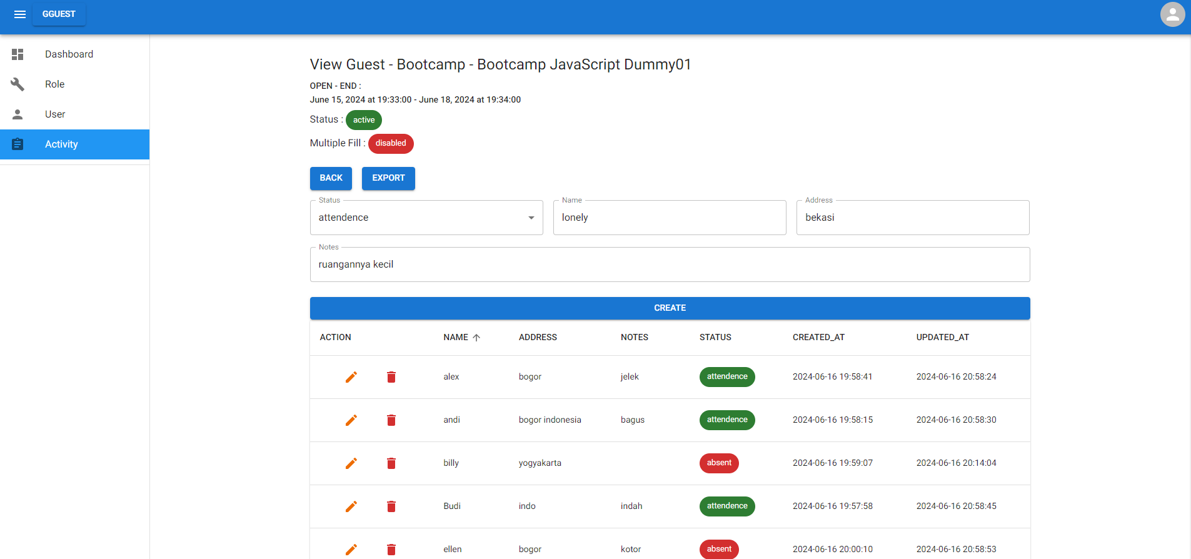Go back with the BACK button
This screenshot has height=559, width=1191.
(331, 178)
